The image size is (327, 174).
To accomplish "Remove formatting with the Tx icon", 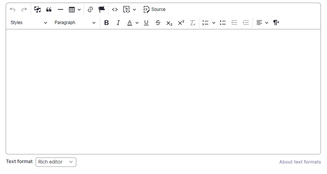I will tap(192, 23).
